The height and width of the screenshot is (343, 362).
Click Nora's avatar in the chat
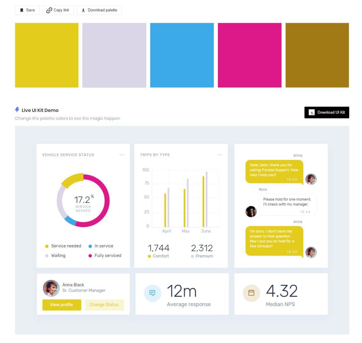251,211
